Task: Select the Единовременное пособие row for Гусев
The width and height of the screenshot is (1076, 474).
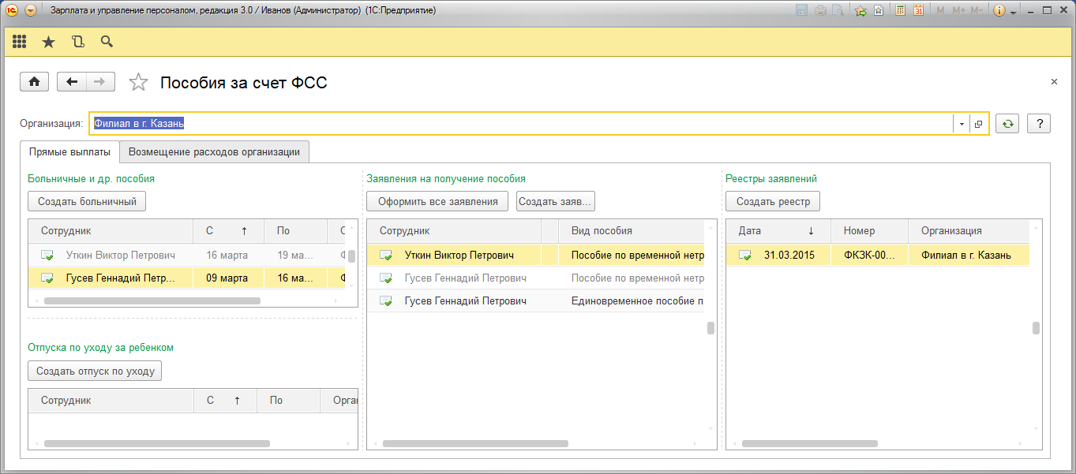Action: pos(537,301)
